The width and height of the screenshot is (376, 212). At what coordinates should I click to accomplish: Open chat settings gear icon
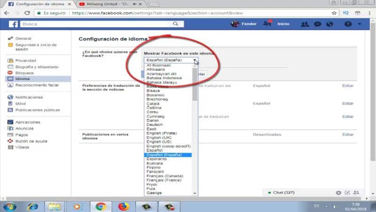(x=338, y=193)
